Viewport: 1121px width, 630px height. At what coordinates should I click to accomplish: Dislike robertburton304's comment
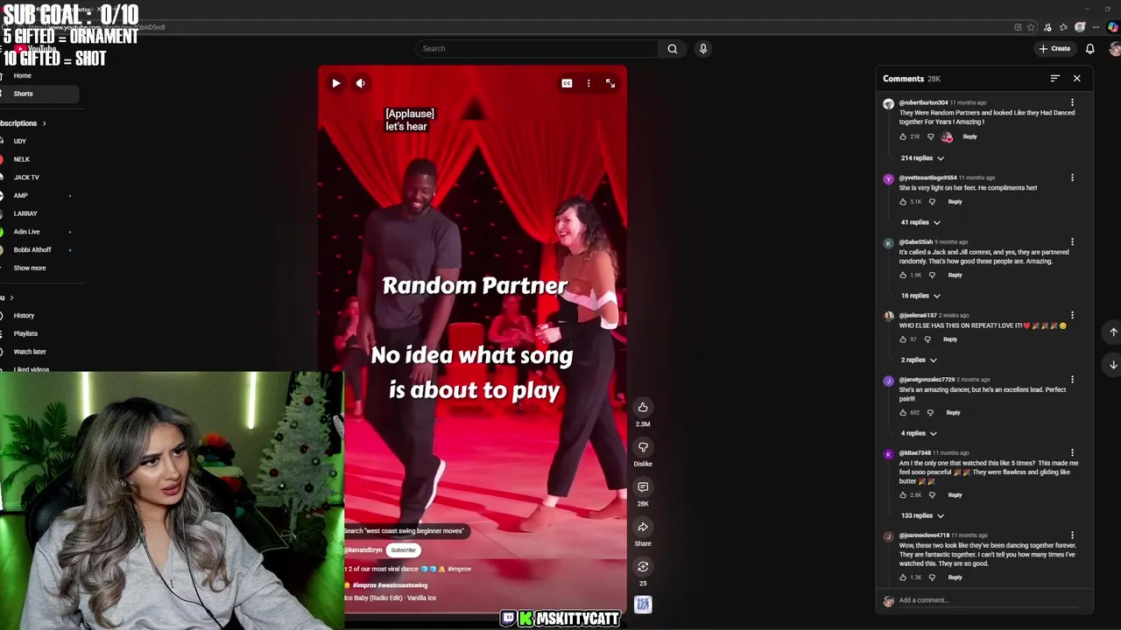[930, 136]
